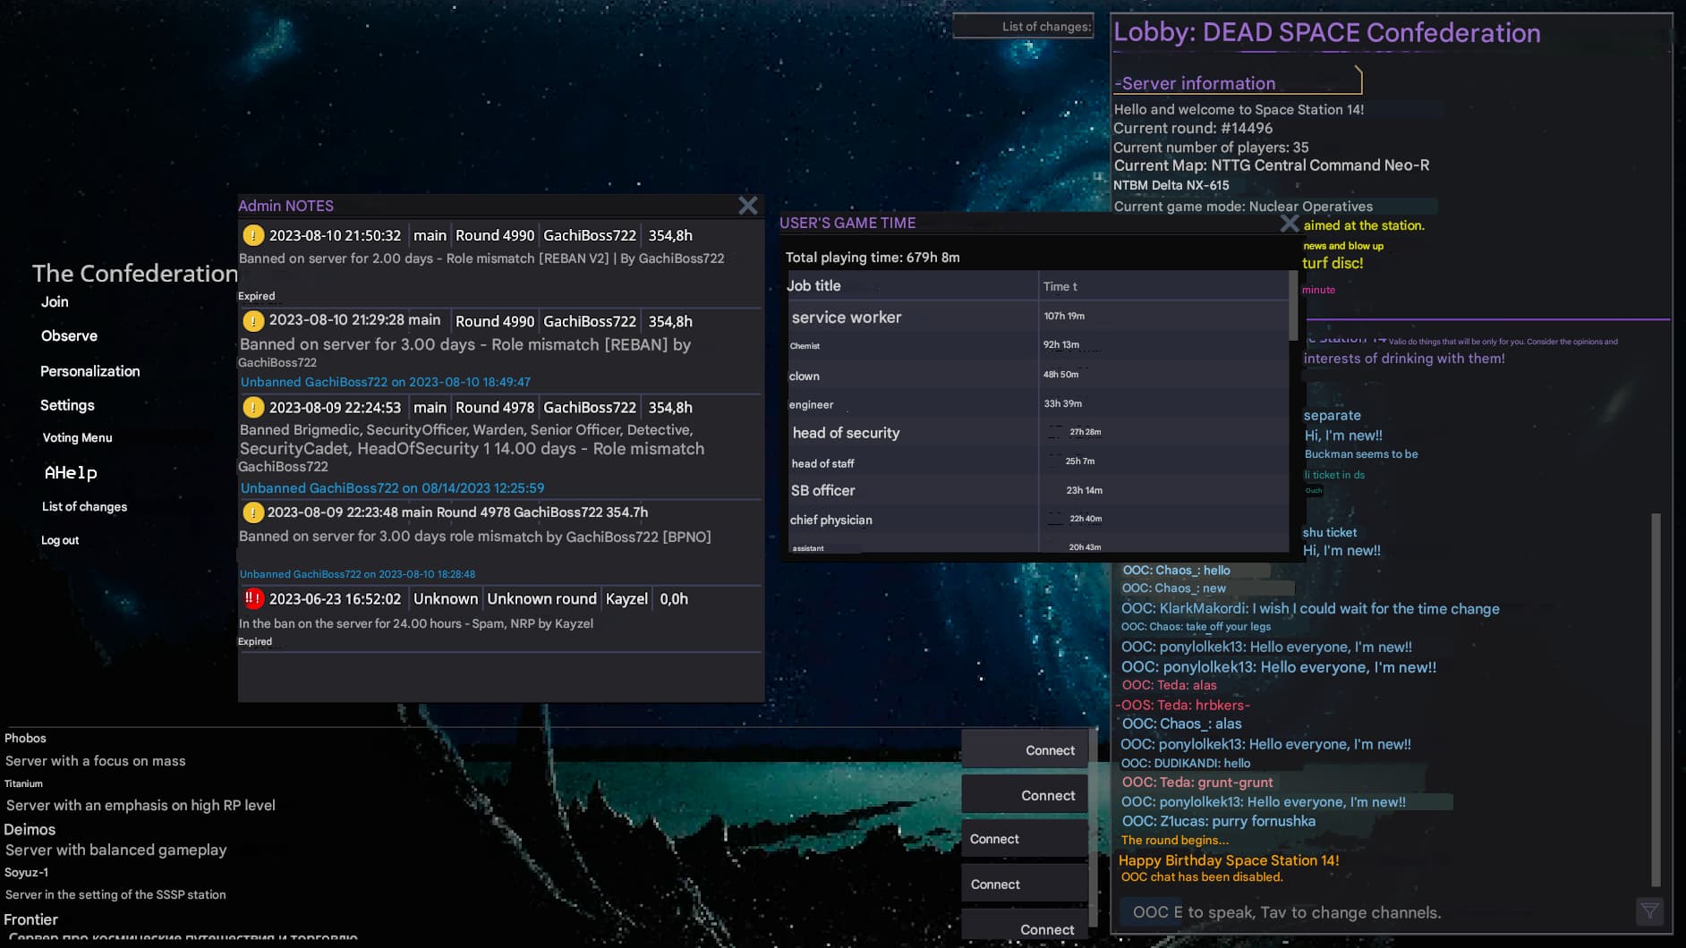1686x948 pixels.
Task: Close the Admin NOTES window
Action: (748, 206)
